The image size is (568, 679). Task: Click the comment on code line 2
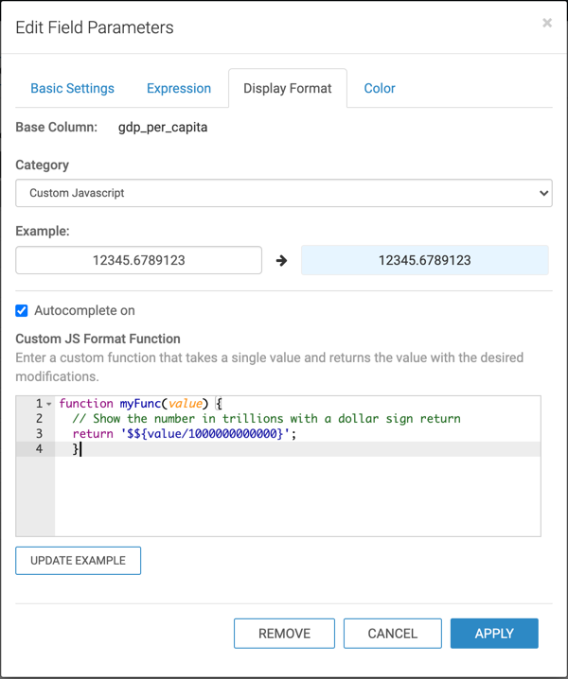[266, 419]
